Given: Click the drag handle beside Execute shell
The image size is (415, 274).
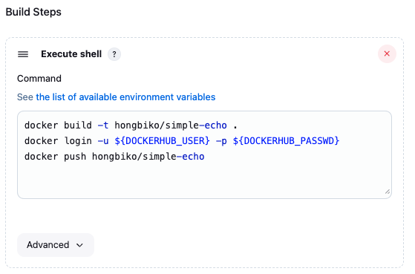Looking at the screenshot, I should (x=23, y=54).
